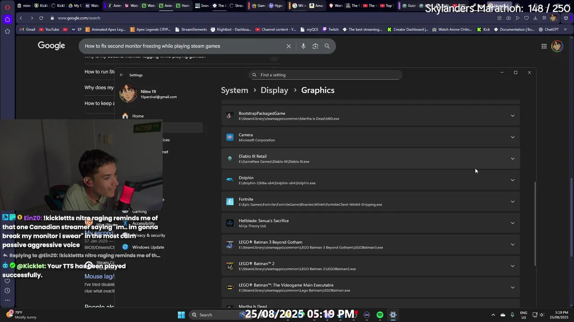Image resolution: width=574 pixels, height=322 pixels.
Task: Click the BootstrapPackagedGame app icon
Action: pyautogui.click(x=230, y=116)
